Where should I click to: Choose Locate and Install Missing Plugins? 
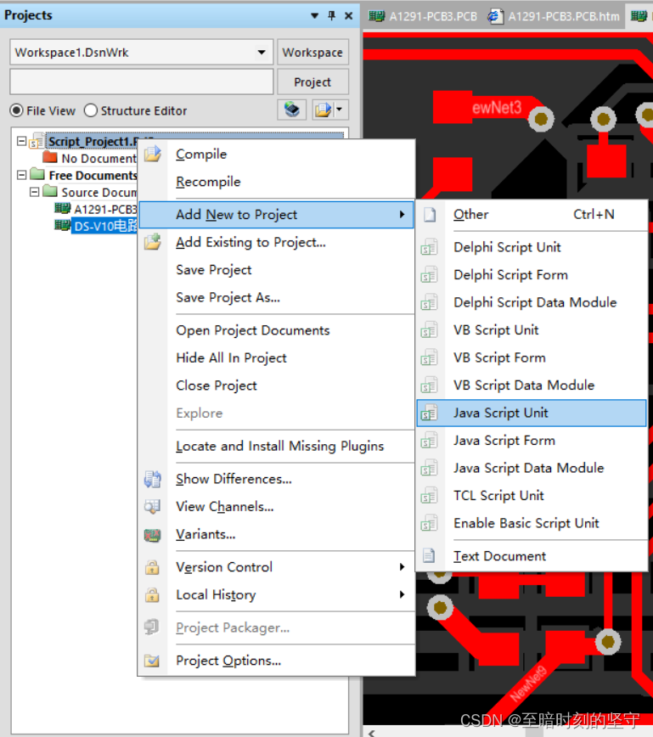coord(278,446)
